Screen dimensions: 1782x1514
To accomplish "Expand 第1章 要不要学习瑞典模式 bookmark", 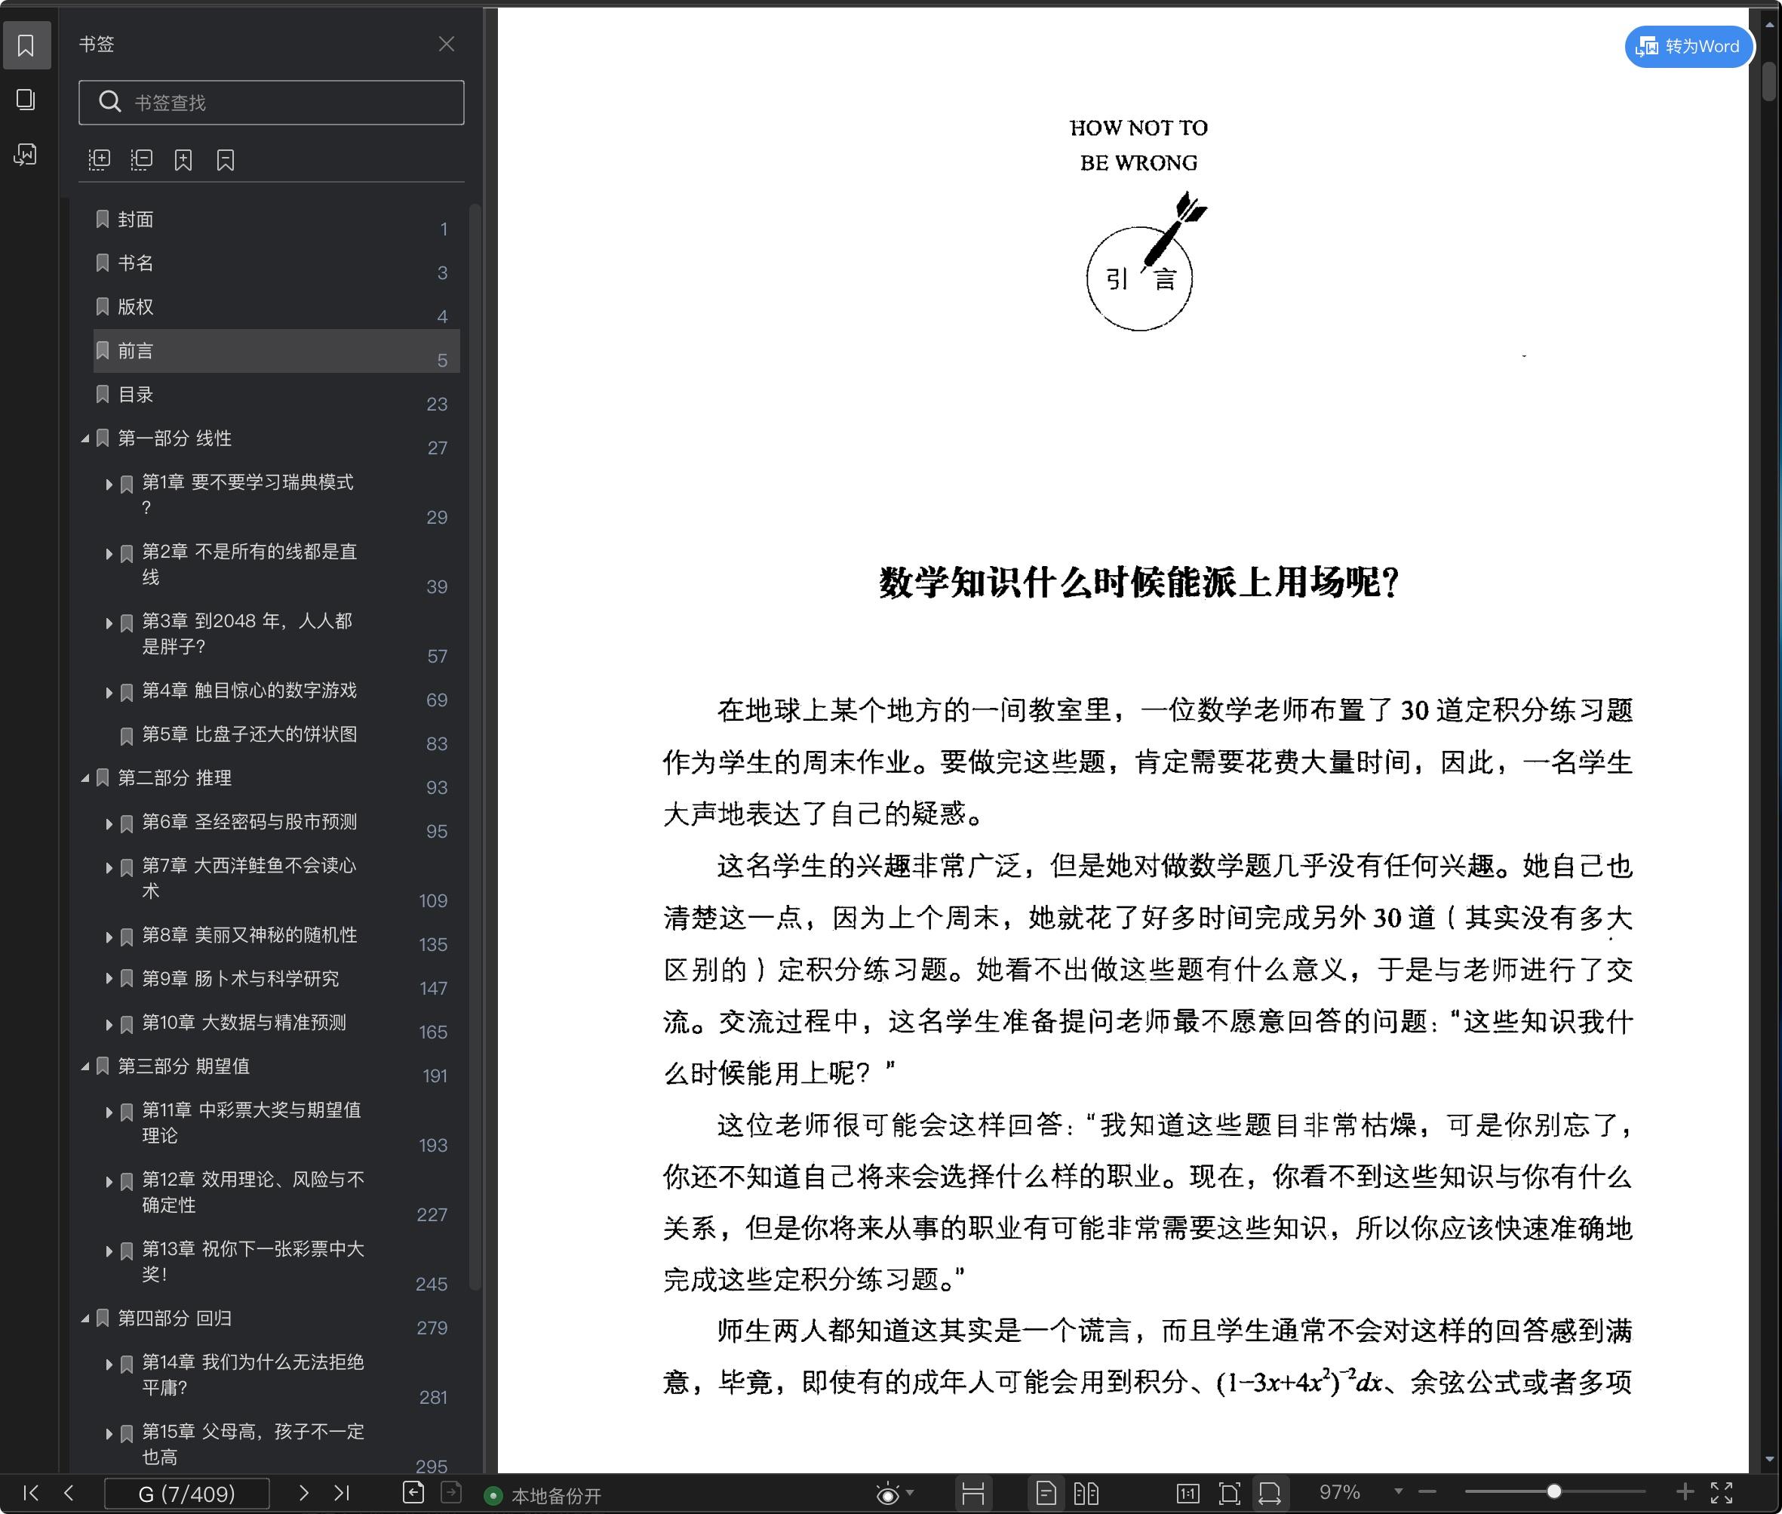I will tap(109, 485).
